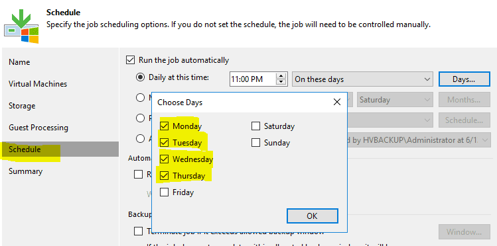This screenshot has height=246, width=497.
Task: Switch to the Guest Processing step
Action: pyautogui.click(x=38, y=128)
